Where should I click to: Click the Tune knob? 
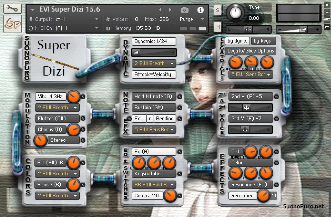(235, 12)
